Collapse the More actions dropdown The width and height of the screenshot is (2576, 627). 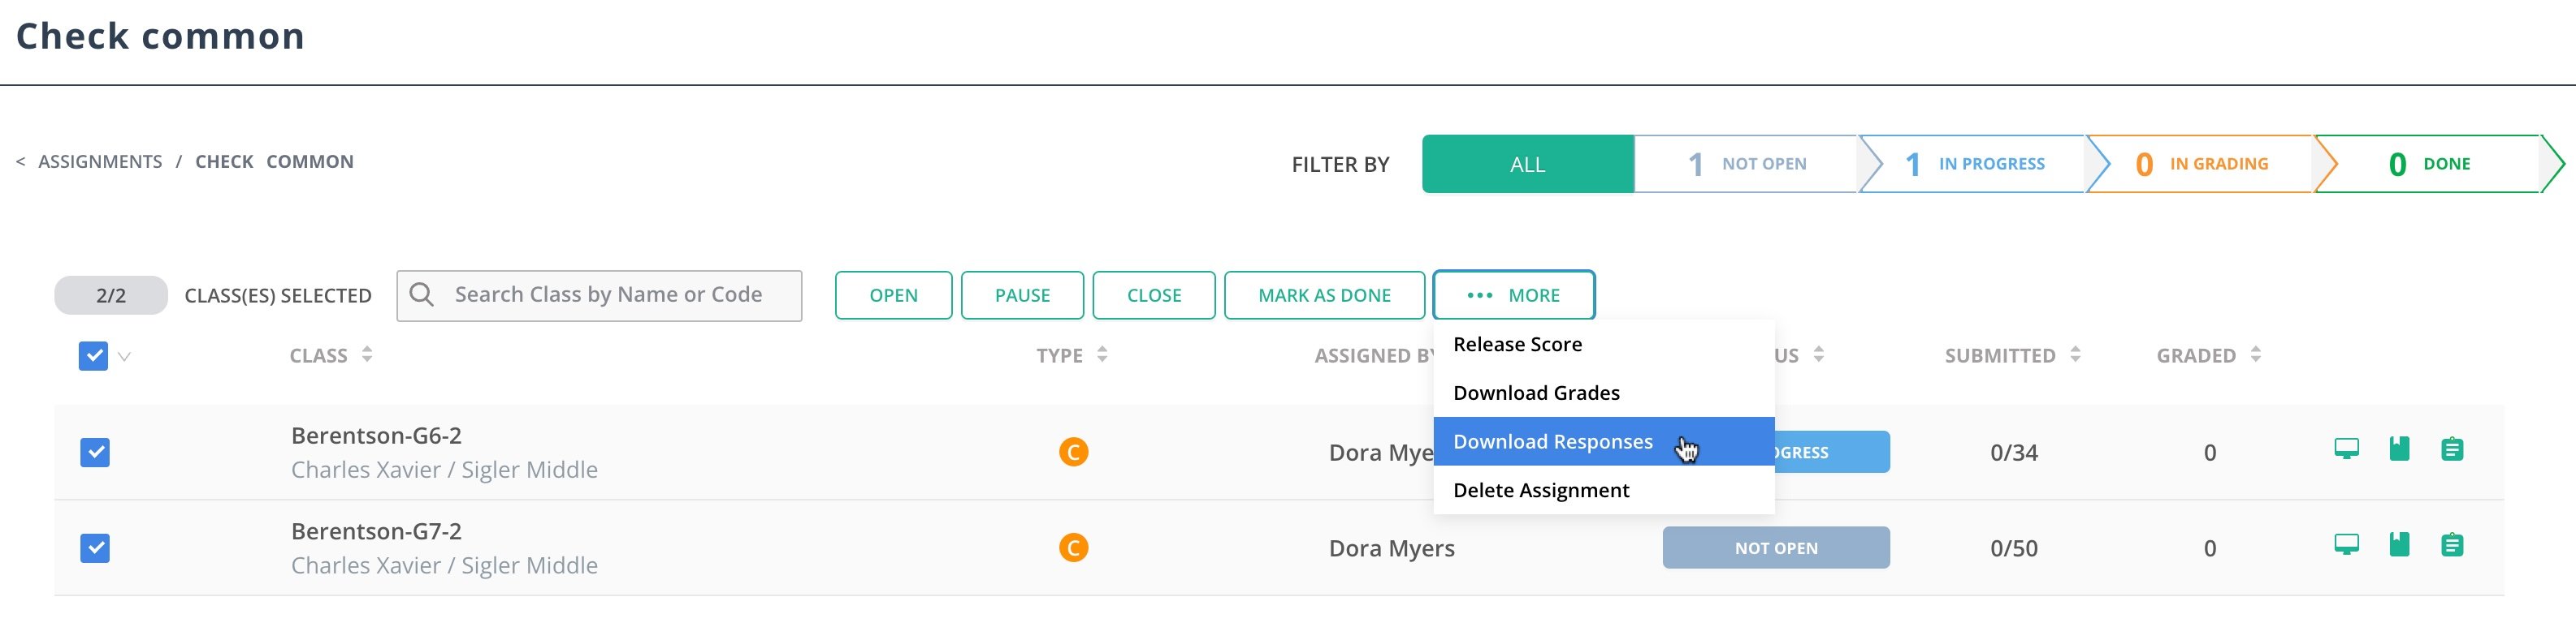tap(1513, 295)
